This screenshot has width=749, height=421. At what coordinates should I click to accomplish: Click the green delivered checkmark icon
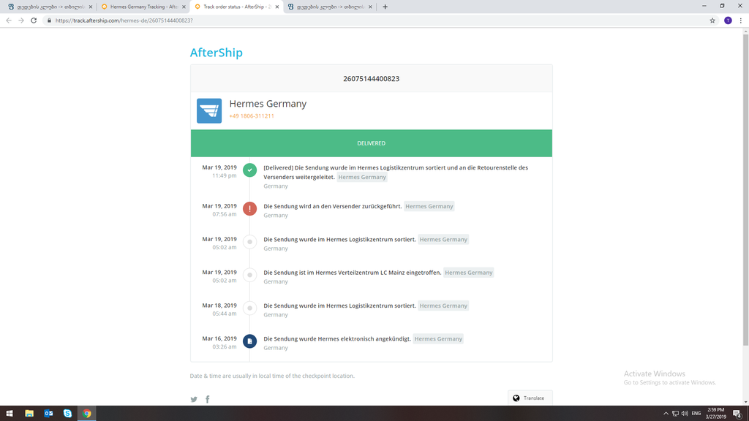(x=250, y=170)
